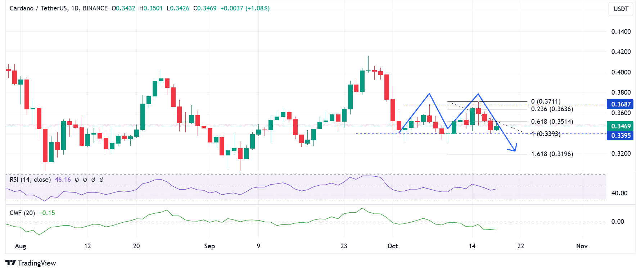Click the Sep date axis label
This screenshot has width=641, height=272.
(x=209, y=246)
